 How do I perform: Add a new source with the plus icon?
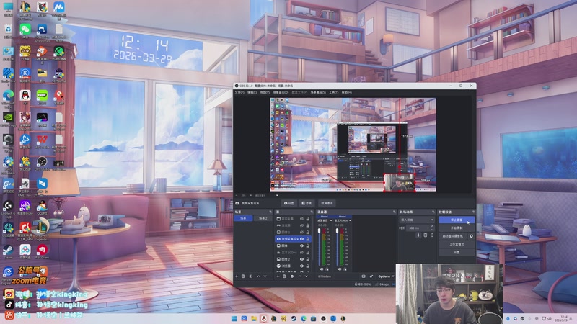278,276
